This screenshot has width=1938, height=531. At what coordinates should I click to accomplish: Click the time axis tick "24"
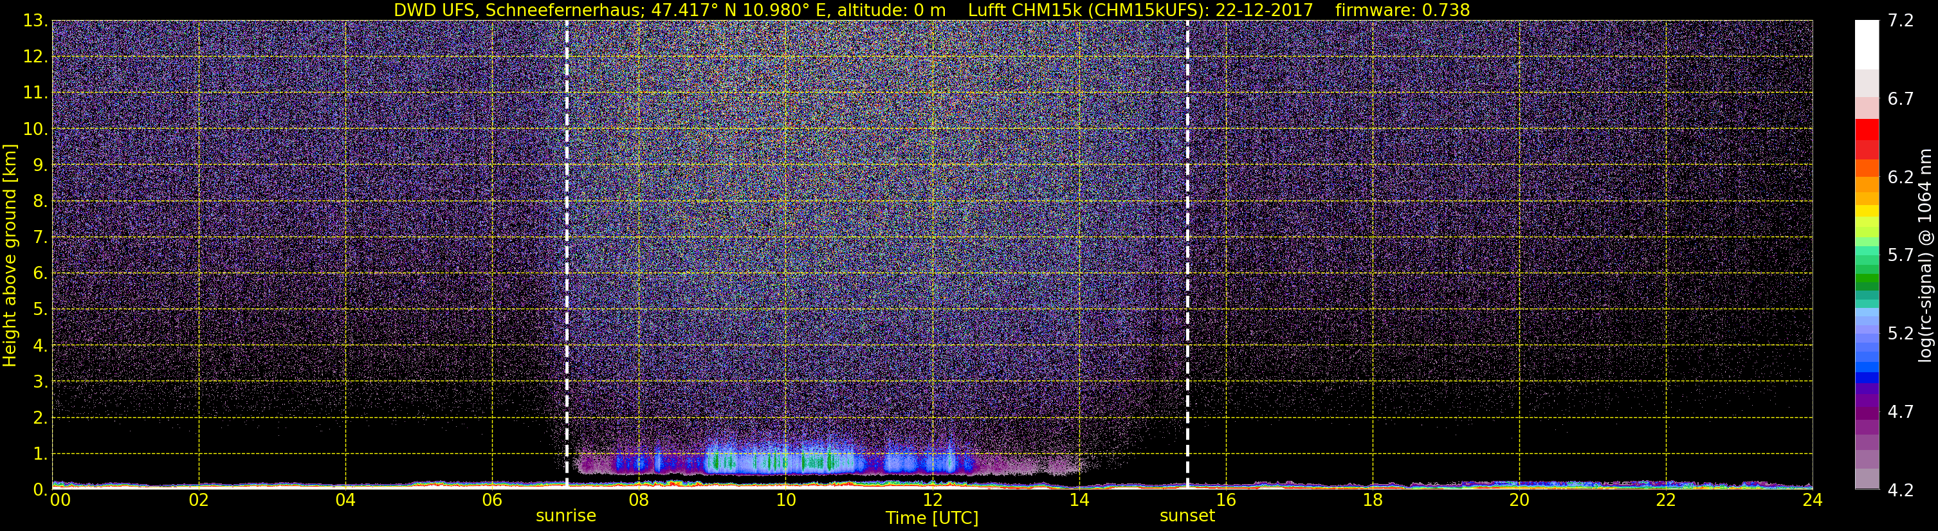[x=1813, y=500]
